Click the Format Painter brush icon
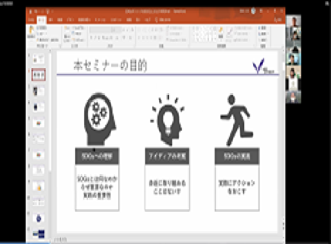The height and width of the screenshot is (244, 331). point(38,40)
